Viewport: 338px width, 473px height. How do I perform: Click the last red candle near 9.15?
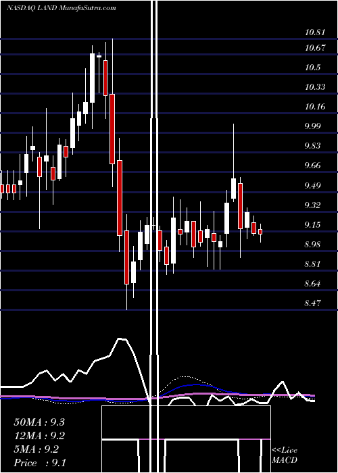[260, 232]
